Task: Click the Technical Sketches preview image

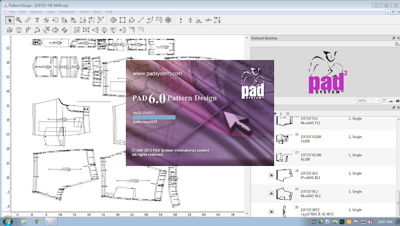Action: click(328, 72)
